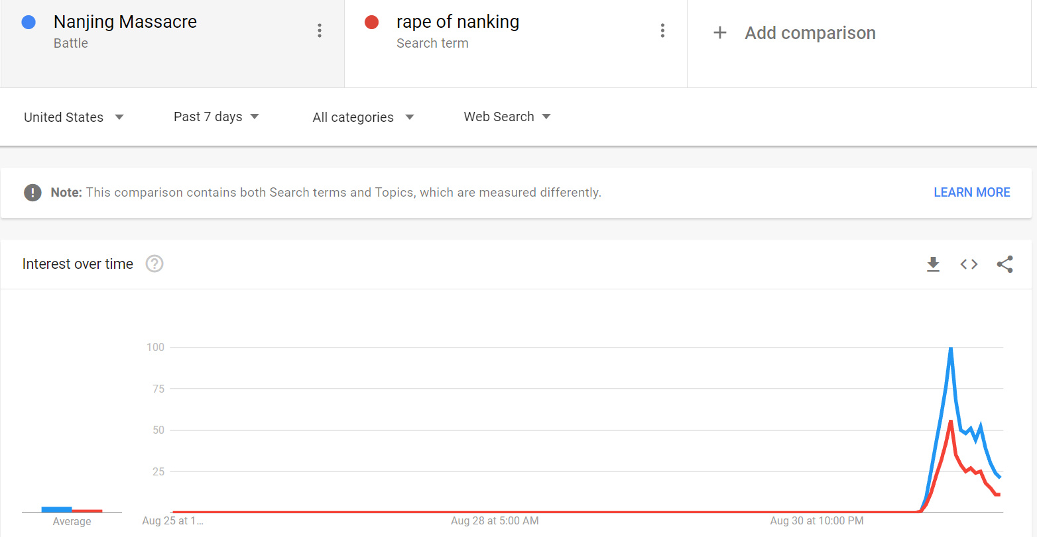Click the blue Nanjing Massacre color dot

coord(29,23)
